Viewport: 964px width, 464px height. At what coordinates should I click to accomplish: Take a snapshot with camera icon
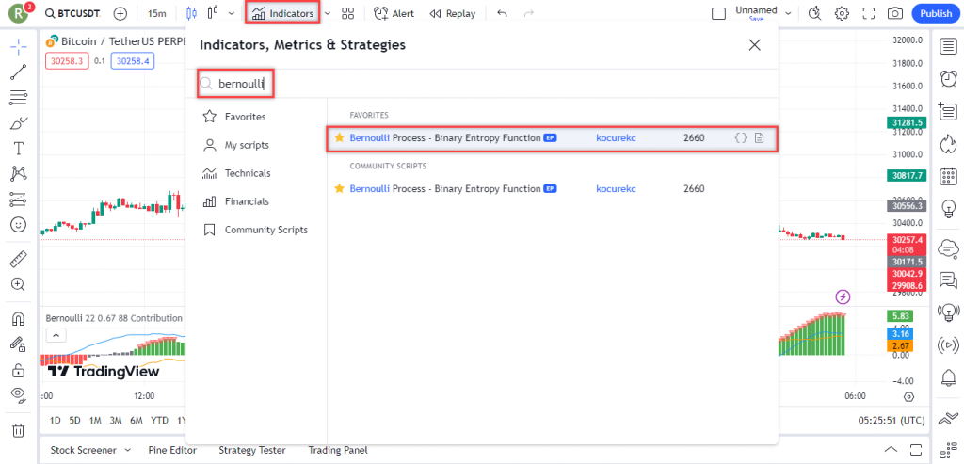point(895,13)
